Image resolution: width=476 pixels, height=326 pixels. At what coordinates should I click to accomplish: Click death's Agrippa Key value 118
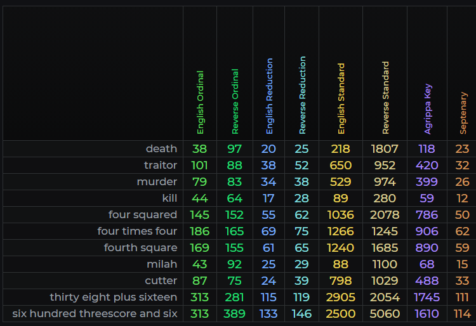[426, 148]
